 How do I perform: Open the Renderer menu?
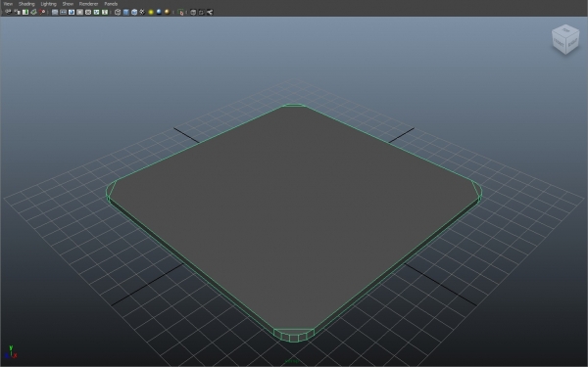(x=88, y=4)
